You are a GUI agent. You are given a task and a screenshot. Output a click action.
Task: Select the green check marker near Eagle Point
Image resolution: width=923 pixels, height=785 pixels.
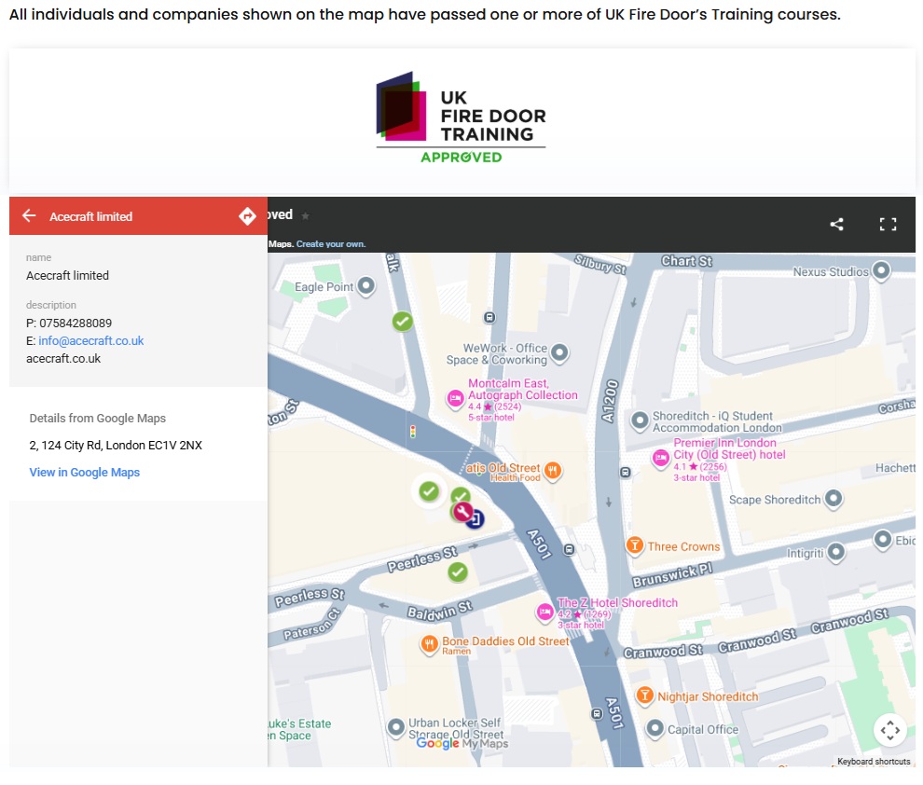402,322
